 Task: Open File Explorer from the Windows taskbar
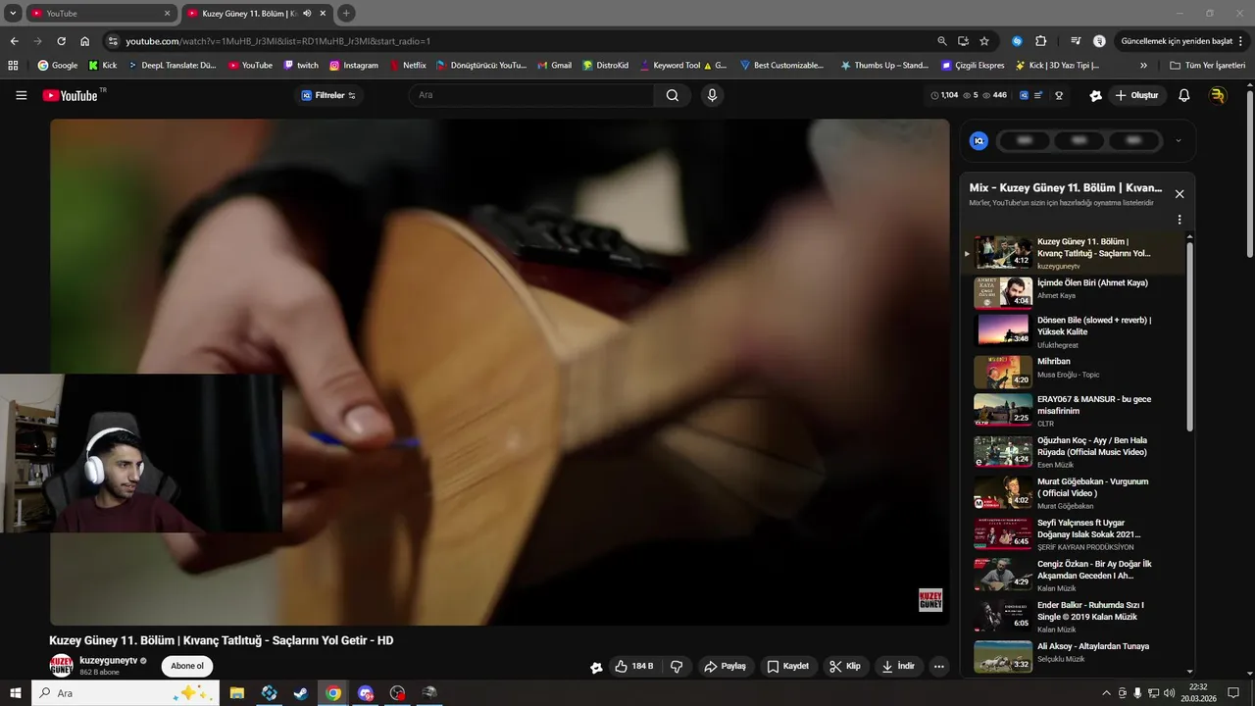237,693
